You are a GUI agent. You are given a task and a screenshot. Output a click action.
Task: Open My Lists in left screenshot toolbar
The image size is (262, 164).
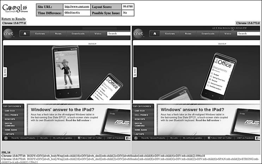pyautogui.click(x=44, y=138)
